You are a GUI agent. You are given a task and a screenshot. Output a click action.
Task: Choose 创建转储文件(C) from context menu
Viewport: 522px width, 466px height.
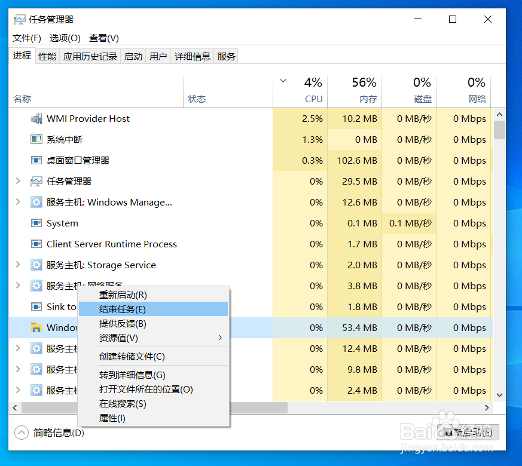[x=154, y=356]
